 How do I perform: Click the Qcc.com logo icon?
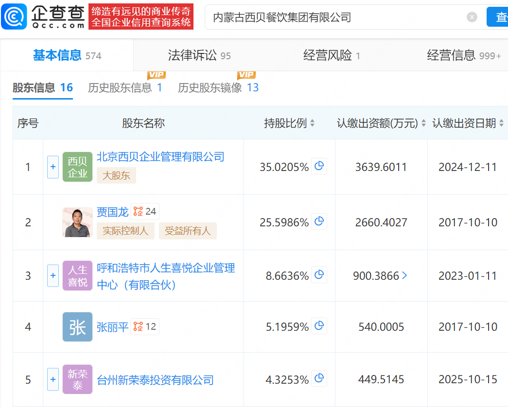[x=15, y=17]
